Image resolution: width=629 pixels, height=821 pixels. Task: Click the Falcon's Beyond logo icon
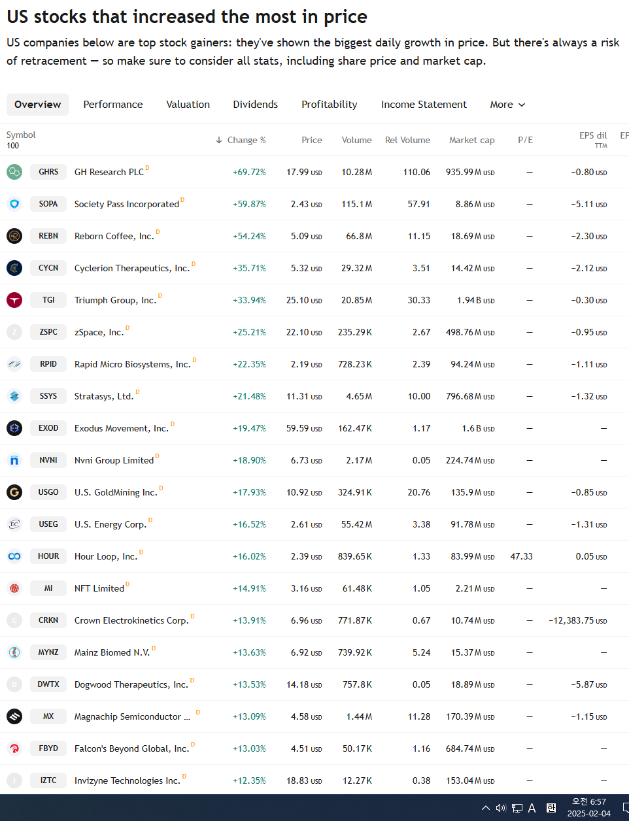pos(14,748)
